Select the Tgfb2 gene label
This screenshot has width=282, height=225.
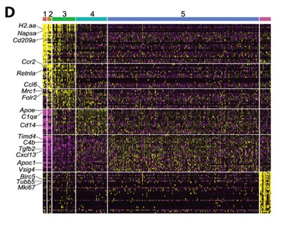27,149
